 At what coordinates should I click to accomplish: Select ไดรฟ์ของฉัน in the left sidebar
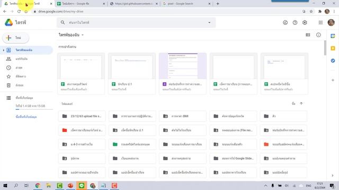(x=26, y=50)
